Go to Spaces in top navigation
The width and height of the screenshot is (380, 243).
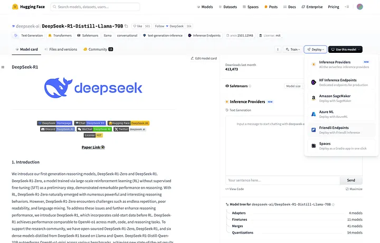pyautogui.click(x=251, y=7)
